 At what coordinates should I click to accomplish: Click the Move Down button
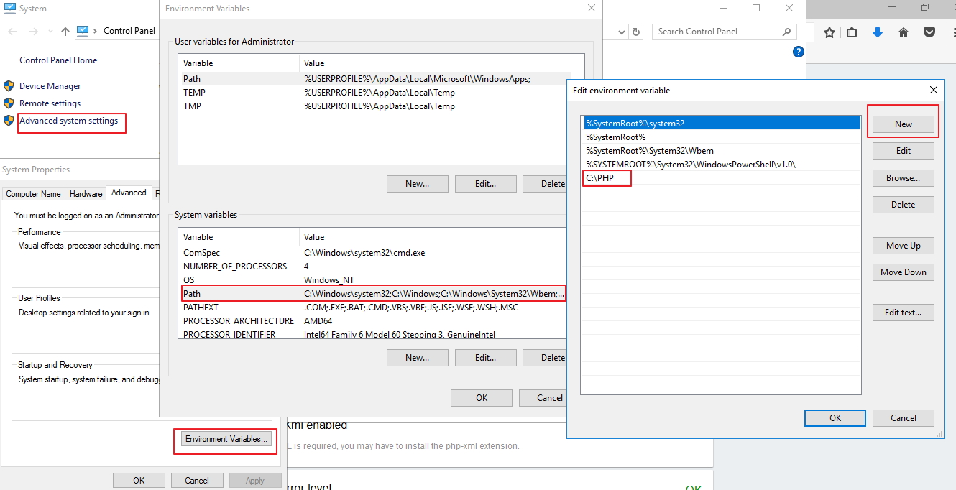click(x=904, y=272)
